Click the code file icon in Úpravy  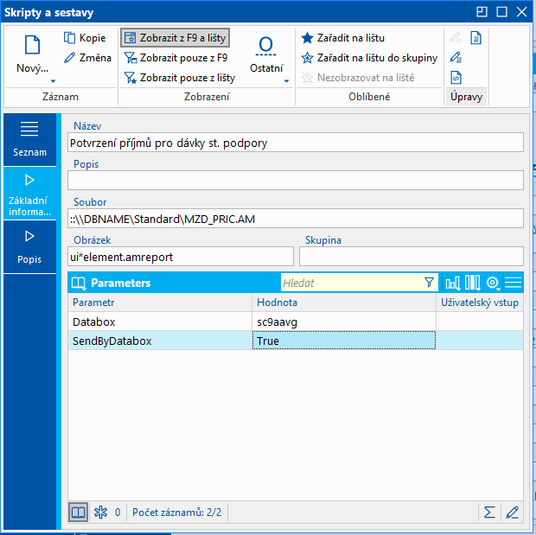[456, 78]
